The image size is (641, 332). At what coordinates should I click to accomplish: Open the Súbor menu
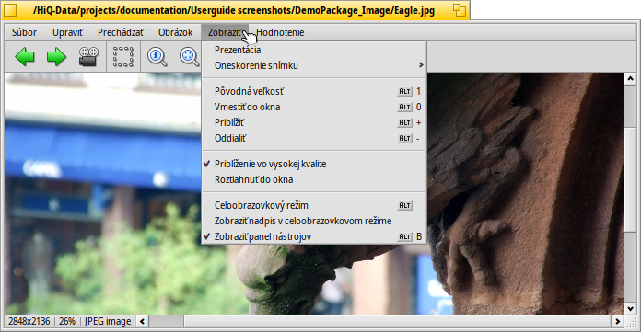[x=24, y=32]
